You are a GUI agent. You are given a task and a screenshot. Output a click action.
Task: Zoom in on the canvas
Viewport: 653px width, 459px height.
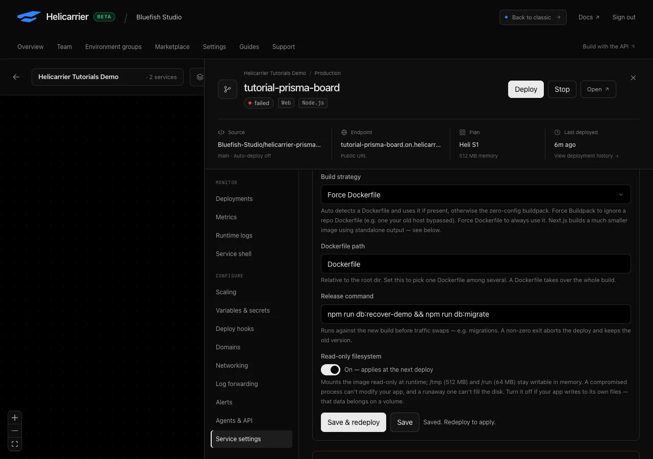15,418
